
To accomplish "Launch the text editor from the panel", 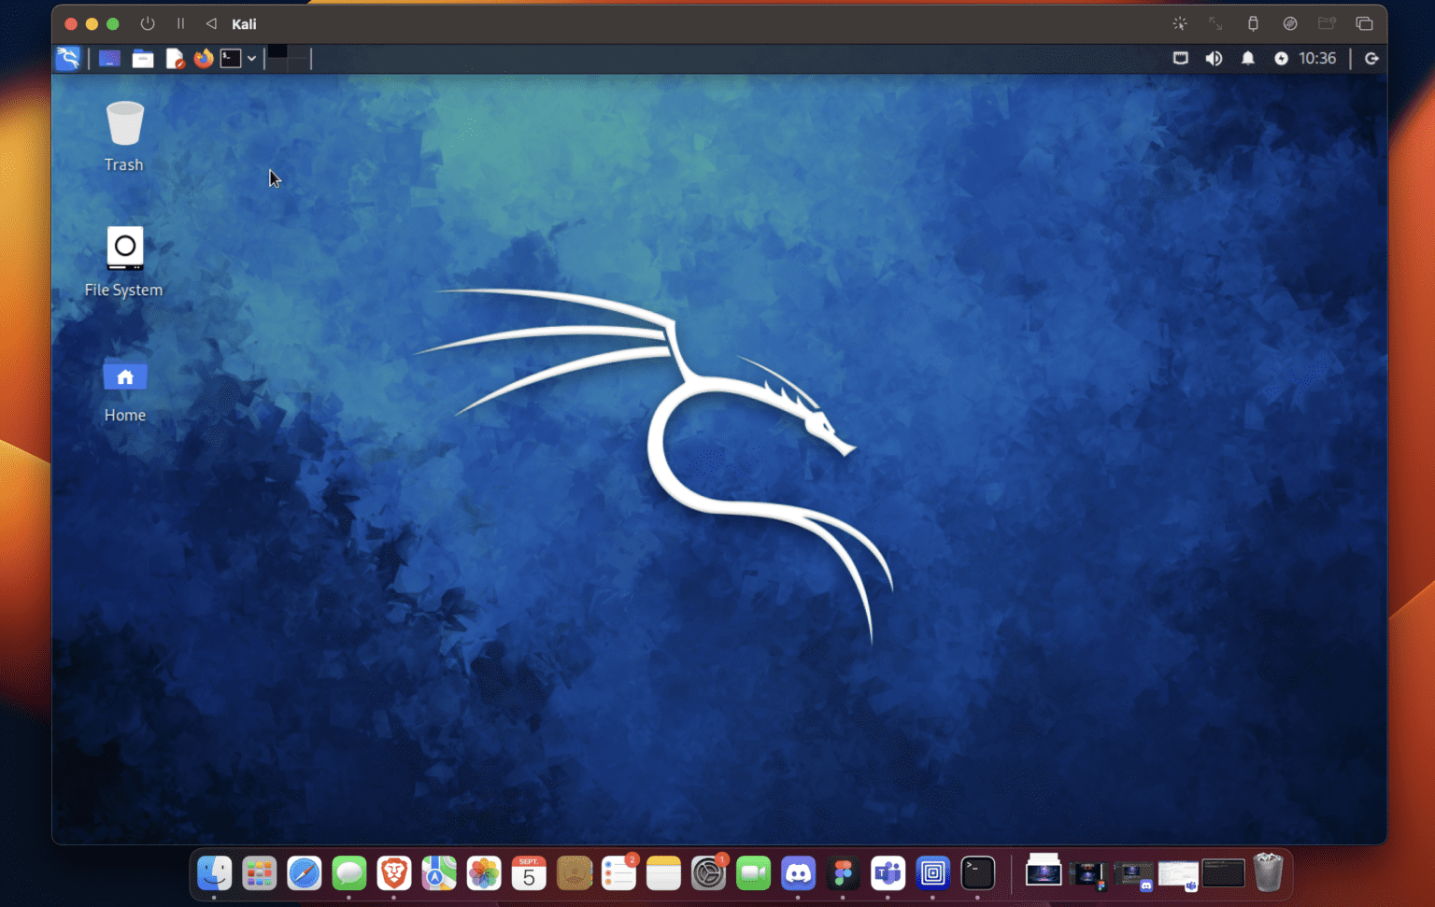I will click(x=175, y=59).
